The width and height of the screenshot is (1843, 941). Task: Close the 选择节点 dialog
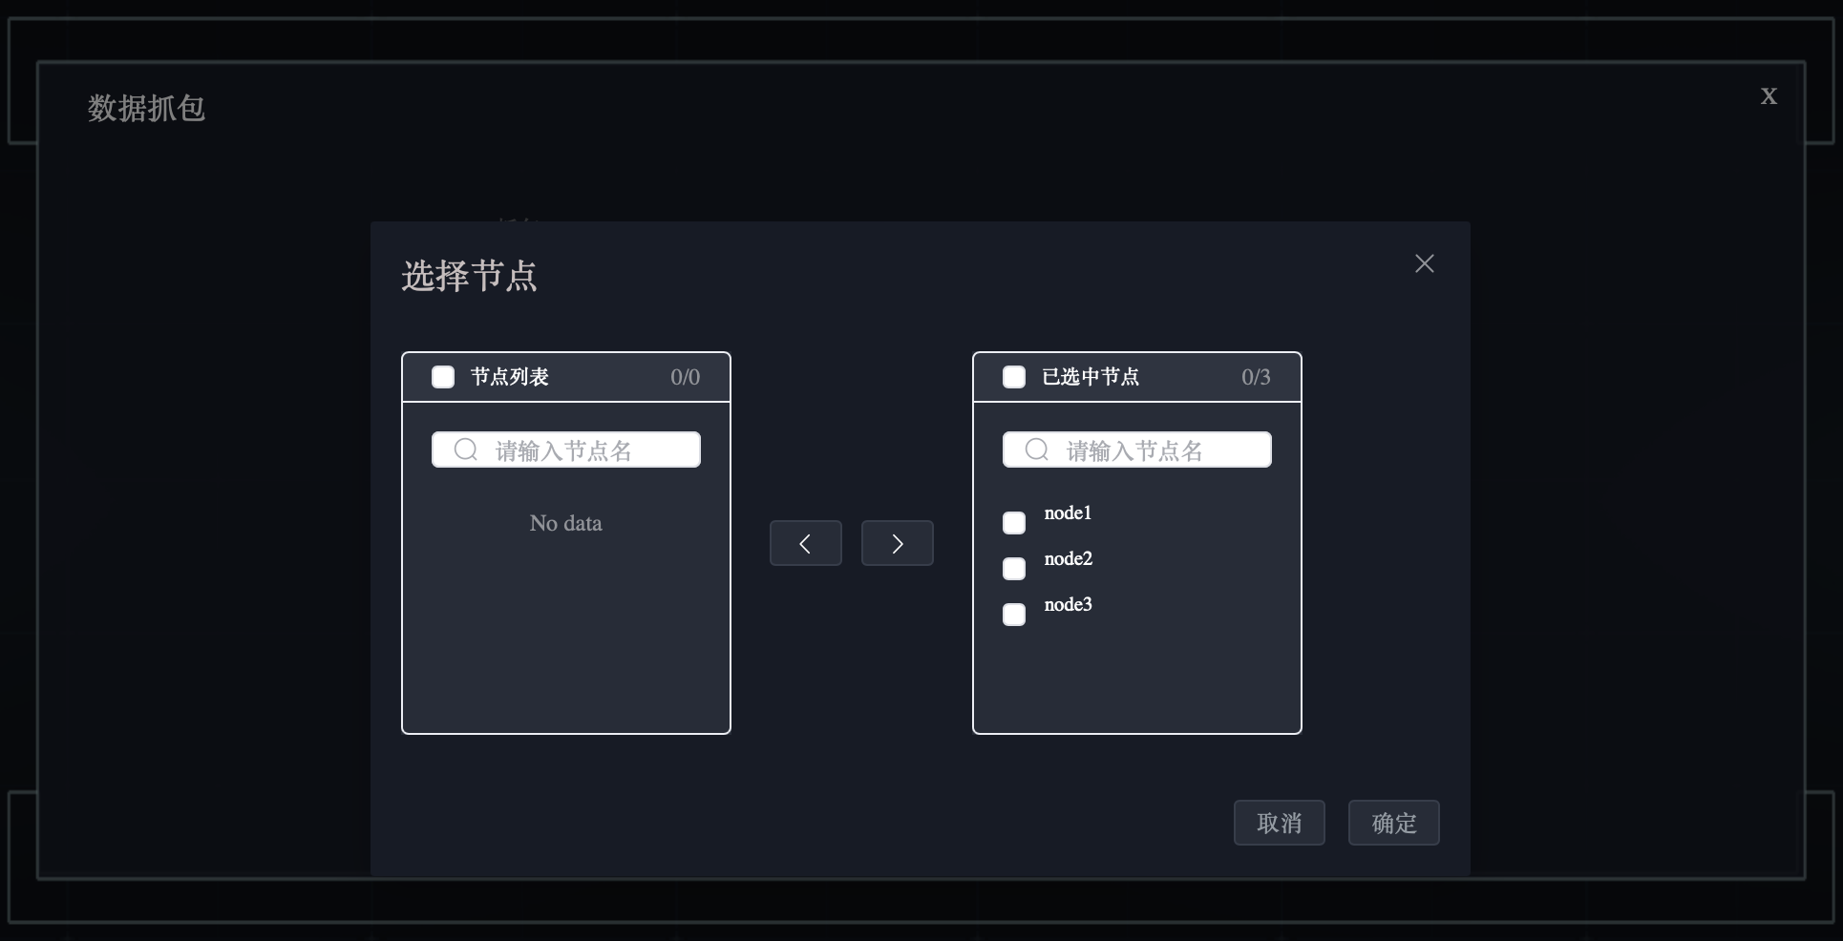[1424, 263]
